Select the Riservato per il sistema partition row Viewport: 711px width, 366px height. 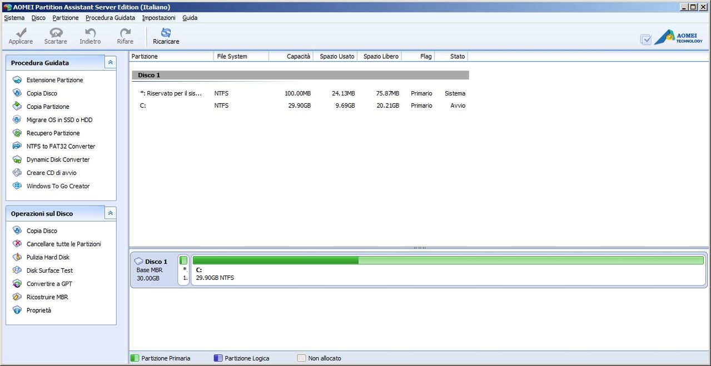pyautogui.click(x=300, y=93)
